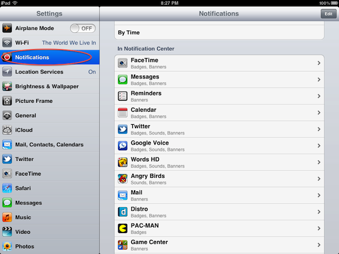This screenshot has height=254, width=339.
Task: Expand FaceTime notification settings chevron
Action: pos(319,63)
